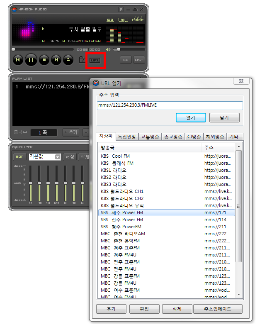The height and width of the screenshot is (327, 267).
Task: Click the Convert icon
Action: coord(138,19)
